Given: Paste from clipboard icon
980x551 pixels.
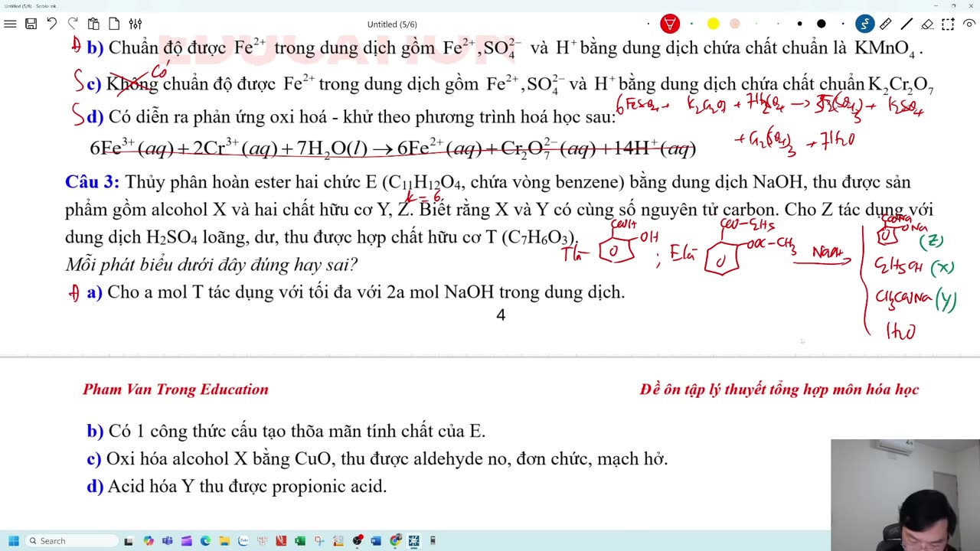Looking at the screenshot, I should click(x=93, y=24).
